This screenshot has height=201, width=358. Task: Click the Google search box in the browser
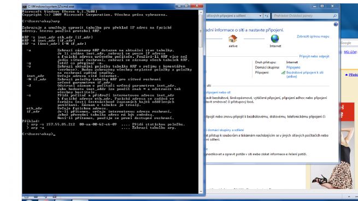click(349, 43)
